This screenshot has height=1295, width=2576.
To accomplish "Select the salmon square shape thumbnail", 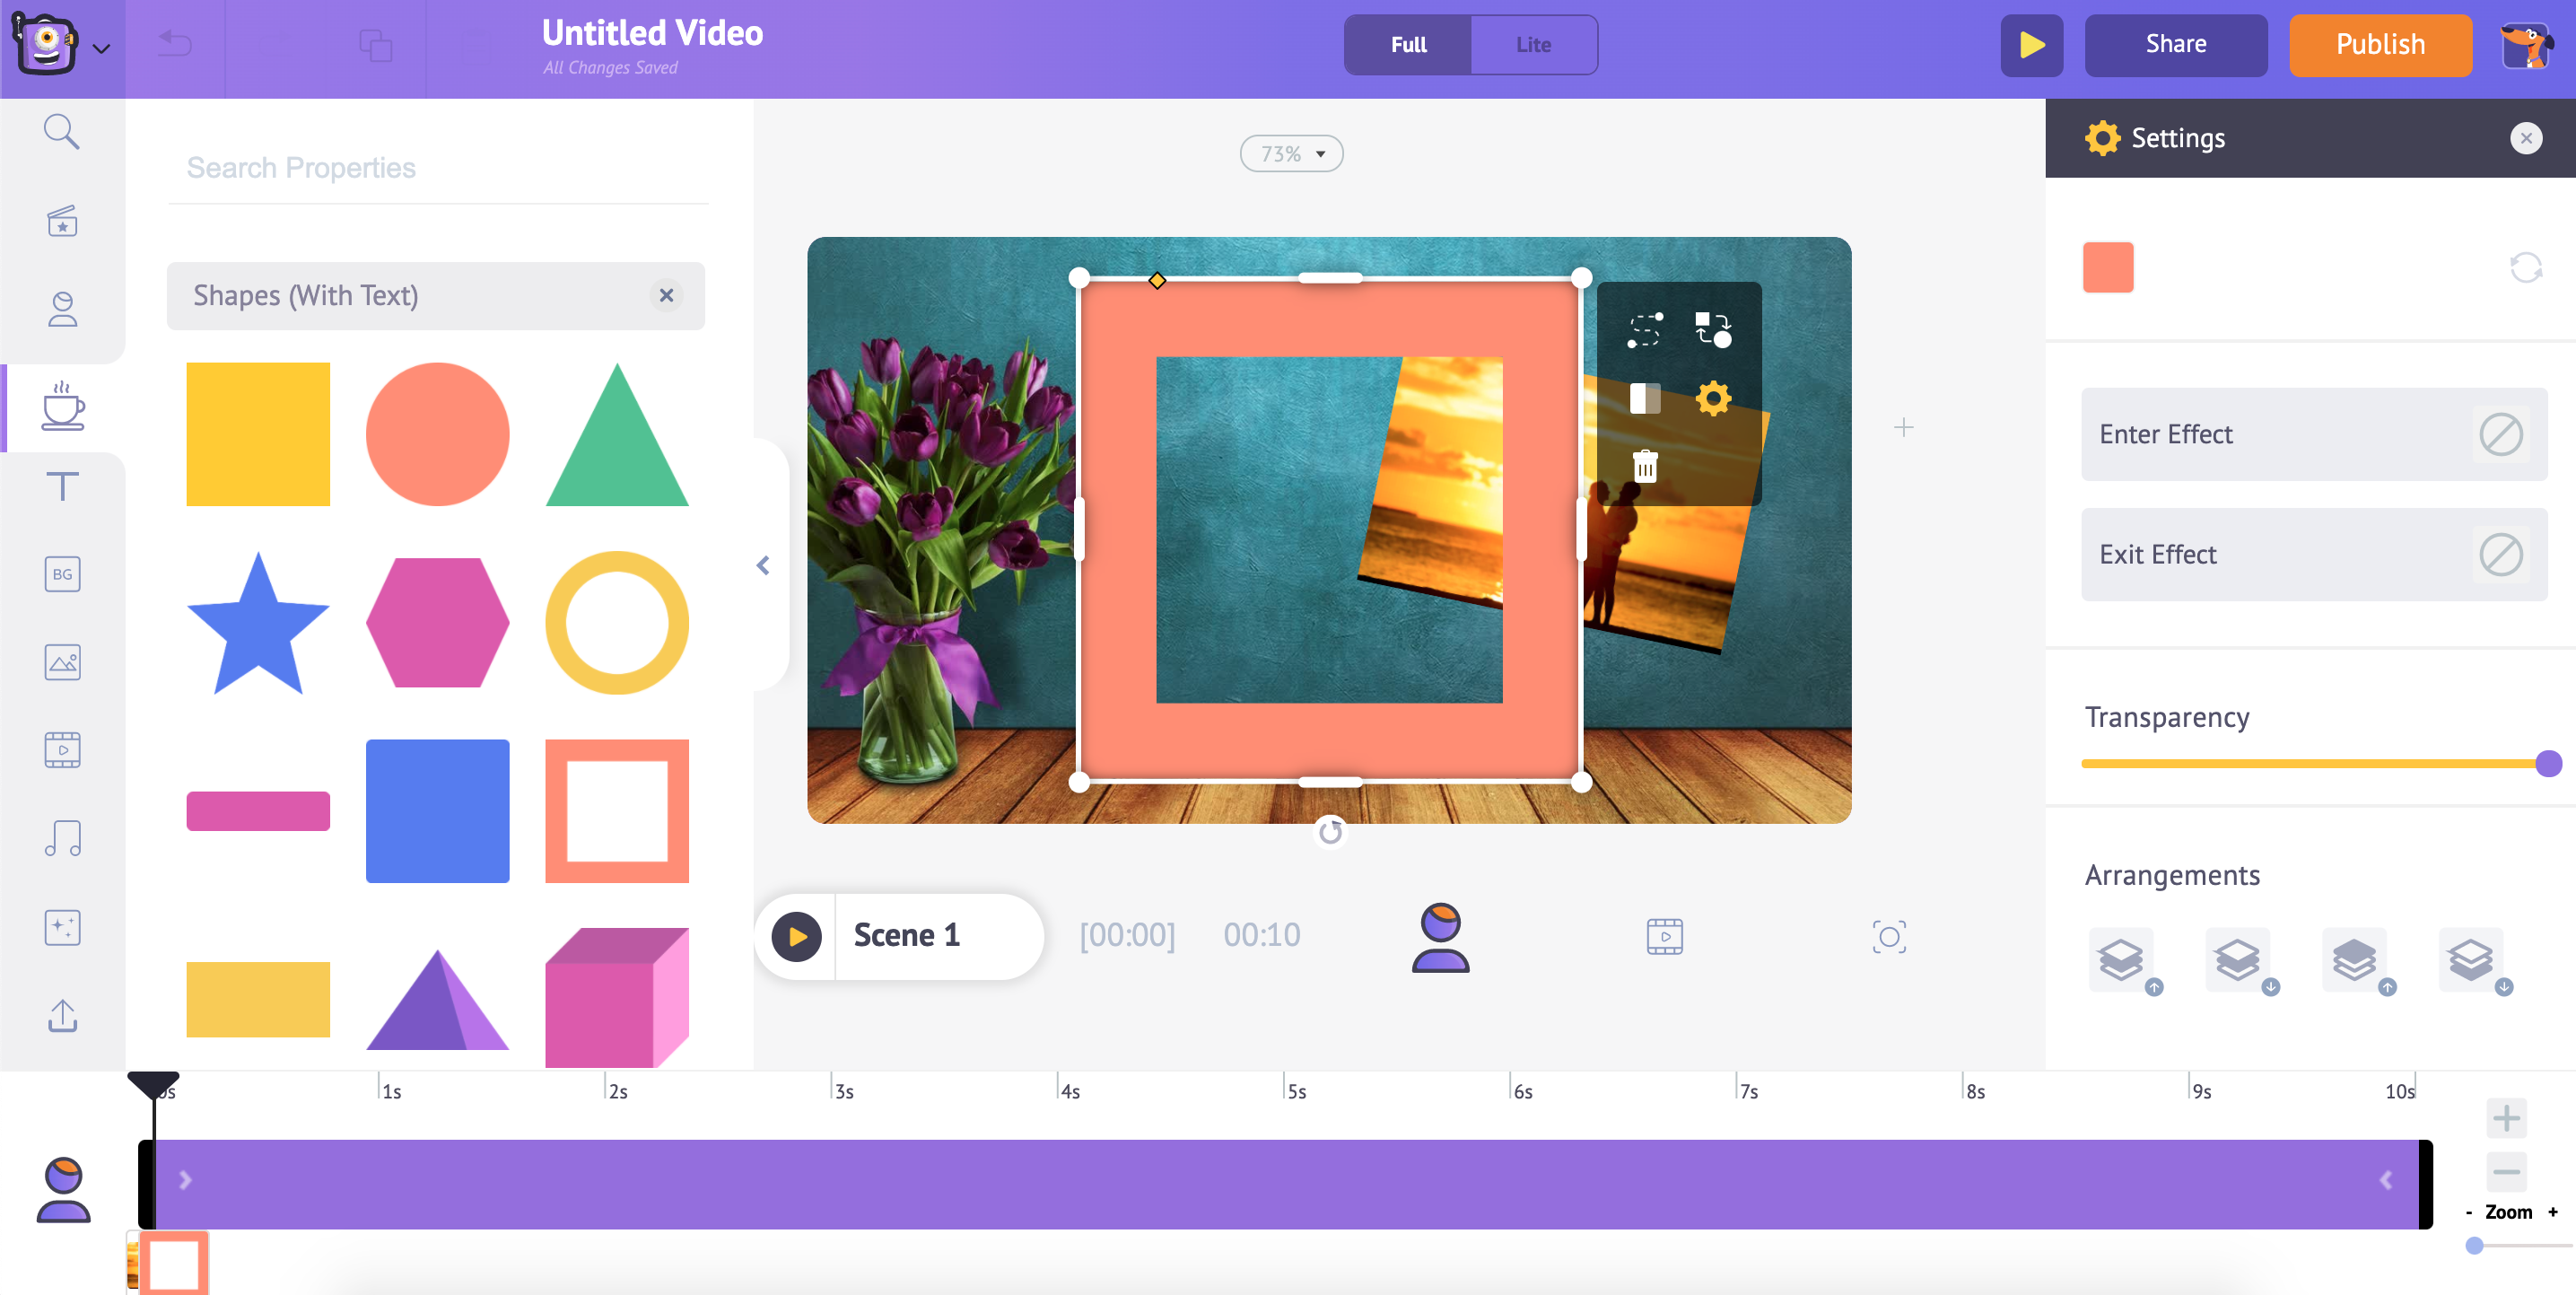I will [x=621, y=808].
